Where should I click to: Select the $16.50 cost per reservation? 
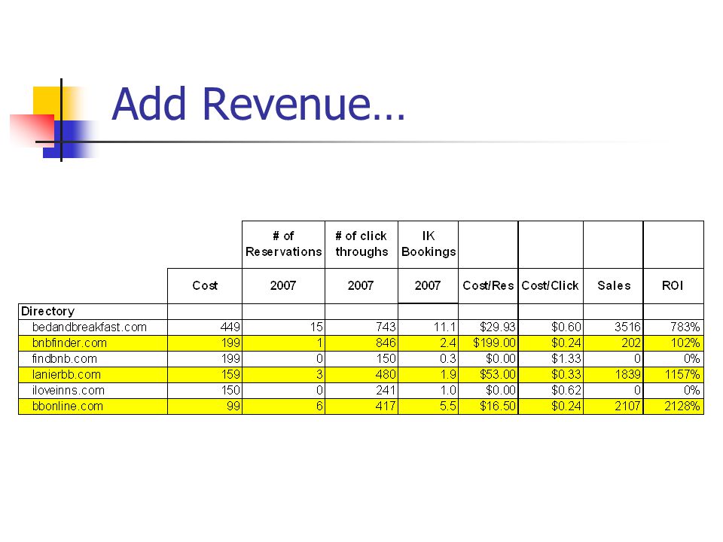tap(488, 406)
